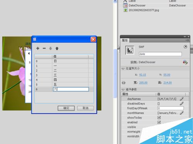Edit disabledDays with pencil icon
This screenshot has height=144, width=193.
181,103
